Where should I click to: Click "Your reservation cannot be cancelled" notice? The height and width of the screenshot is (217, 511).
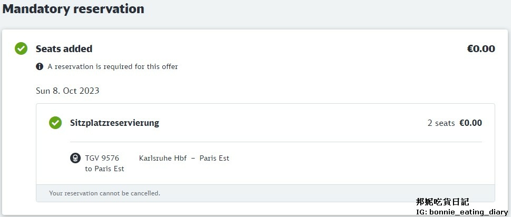point(104,193)
